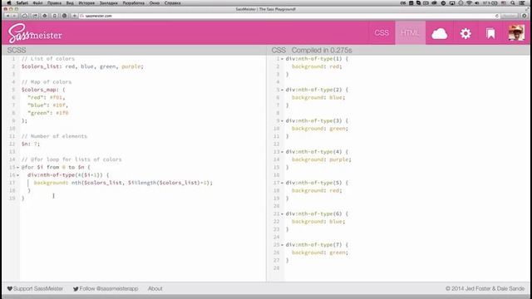
Task: Click the iCloud tabs button in Safari toolbar
Action: pyautogui.click(x=25, y=16)
